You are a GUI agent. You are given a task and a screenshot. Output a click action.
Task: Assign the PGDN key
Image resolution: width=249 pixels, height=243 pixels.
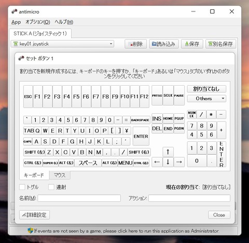click(179, 128)
